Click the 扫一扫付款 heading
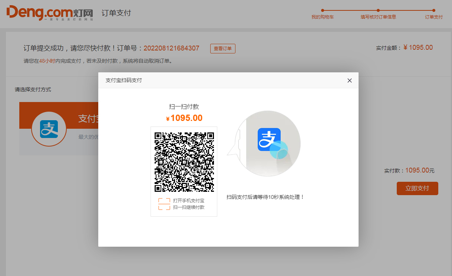 184,107
